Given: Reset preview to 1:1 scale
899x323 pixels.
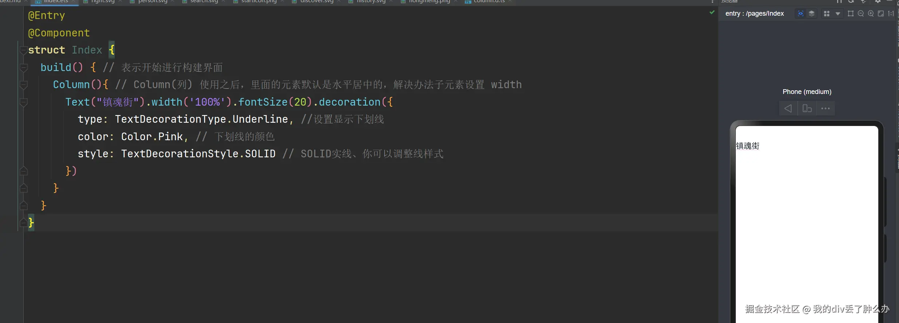Looking at the screenshot, I should tap(891, 13).
